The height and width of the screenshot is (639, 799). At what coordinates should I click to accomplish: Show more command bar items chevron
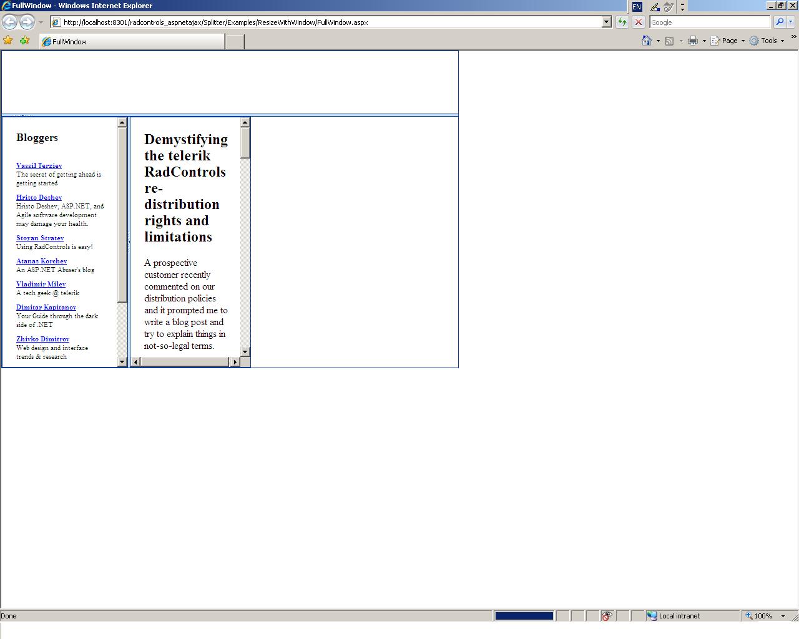794,37
